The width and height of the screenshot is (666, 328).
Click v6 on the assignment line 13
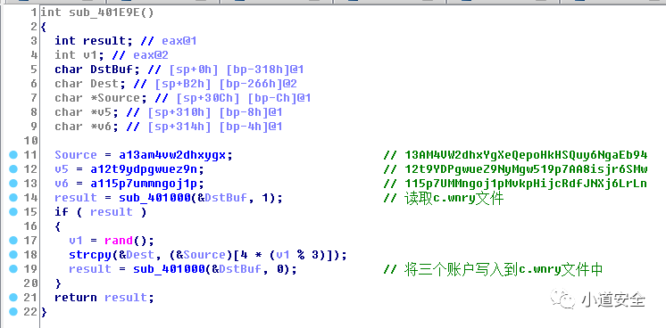tap(62, 184)
